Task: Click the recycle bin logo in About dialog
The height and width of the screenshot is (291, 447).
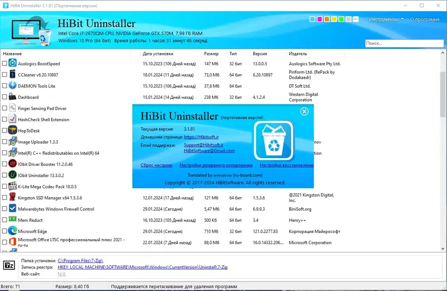Action: pos(274,141)
